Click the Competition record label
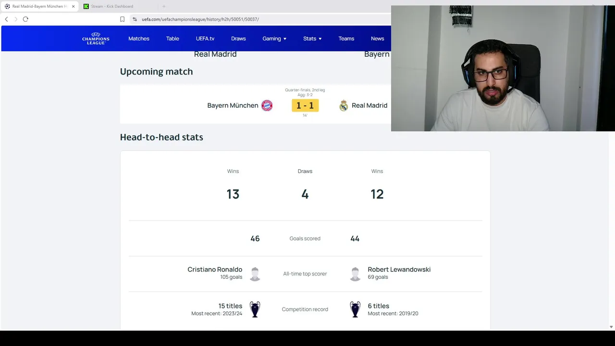 305,309
